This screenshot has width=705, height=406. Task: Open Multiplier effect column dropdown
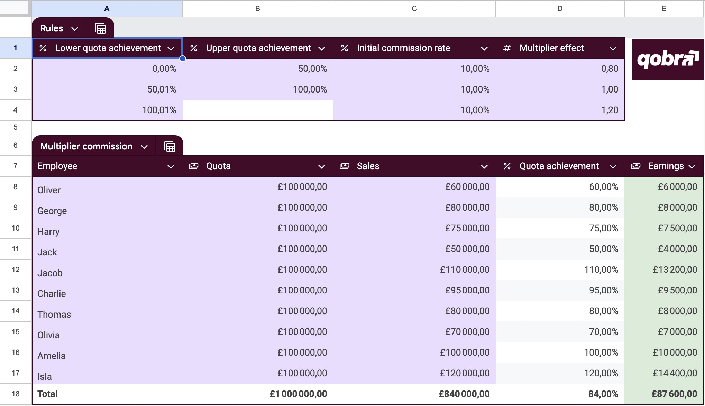pyautogui.click(x=613, y=48)
